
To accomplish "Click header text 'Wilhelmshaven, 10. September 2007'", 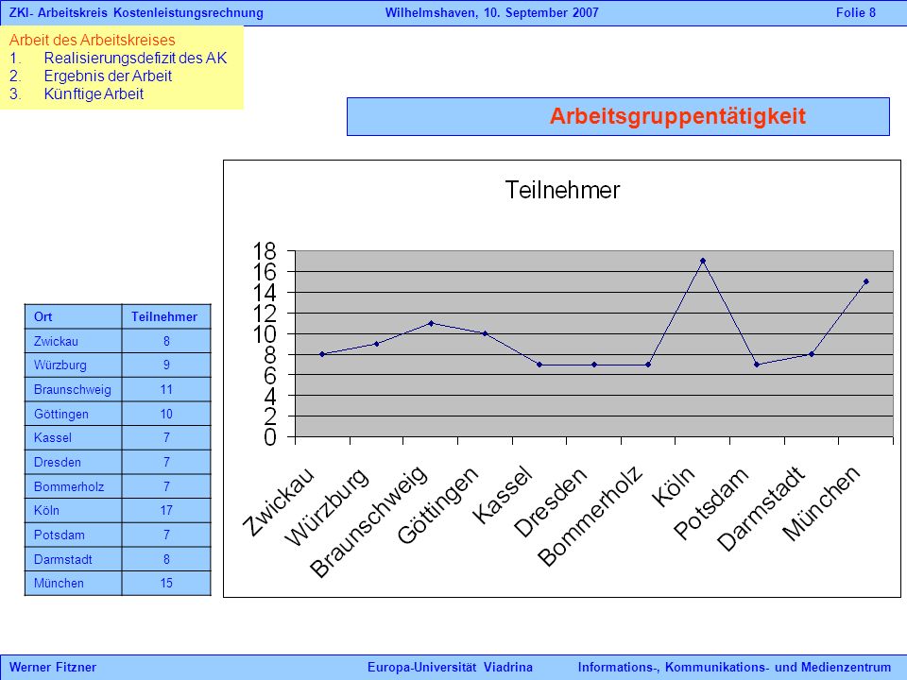I will click(491, 12).
